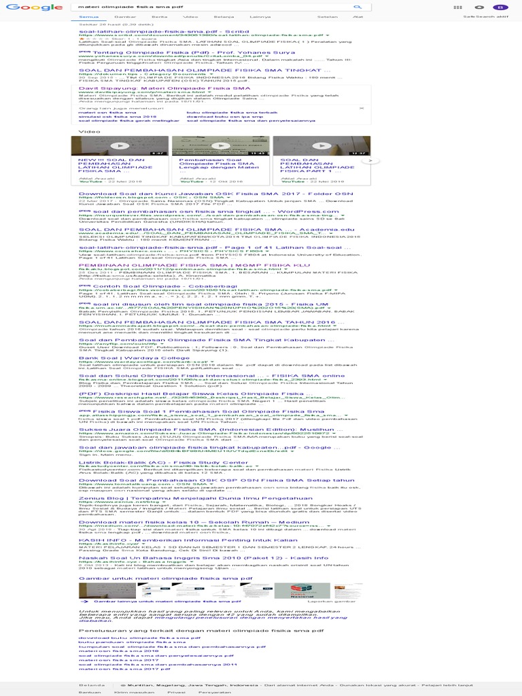Click suggestion 'materi osn fisika sma'
Image resolution: width=522 pixels, height=696 pixels.
(107, 113)
